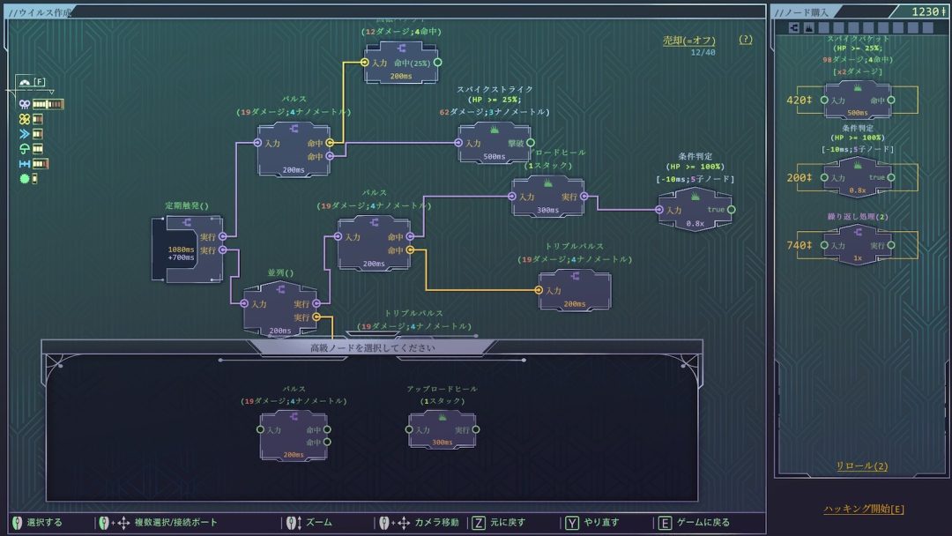Click the blue range-width icon
The image size is (952, 536).
coord(24,163)
